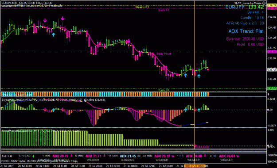Click the '134.70' price axis label
The image size is (277, 168).
(272, 17)
